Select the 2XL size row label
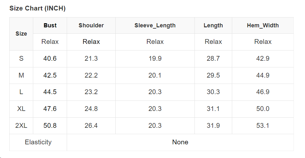This screenshot has width=305, height=158. click(21, 126)
